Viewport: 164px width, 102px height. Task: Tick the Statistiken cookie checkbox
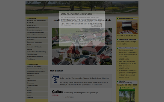coord(92,25)
